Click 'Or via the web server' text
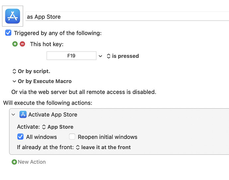Screen dimensions: 229x180 (x=84, y=92)
